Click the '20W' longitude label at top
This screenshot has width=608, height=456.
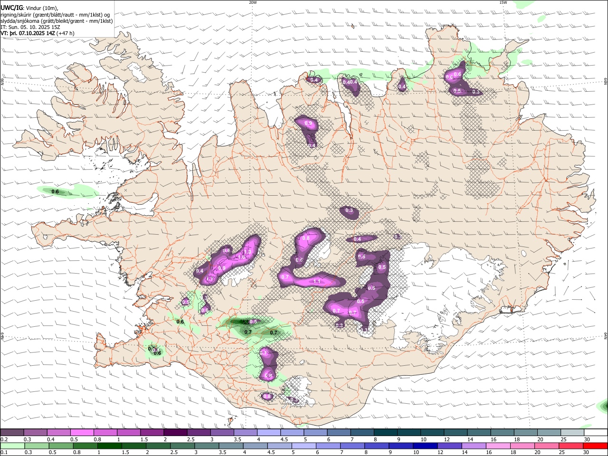[253, 2]
